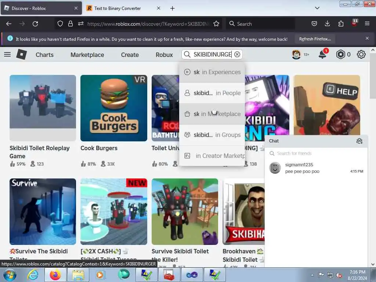Click the Chat panel header
The height and width of the screenshot is (282, 376).
point(316,141)
